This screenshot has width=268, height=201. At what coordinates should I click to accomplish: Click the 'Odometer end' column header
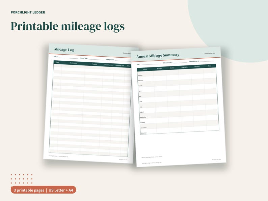[x=119, y=65]
